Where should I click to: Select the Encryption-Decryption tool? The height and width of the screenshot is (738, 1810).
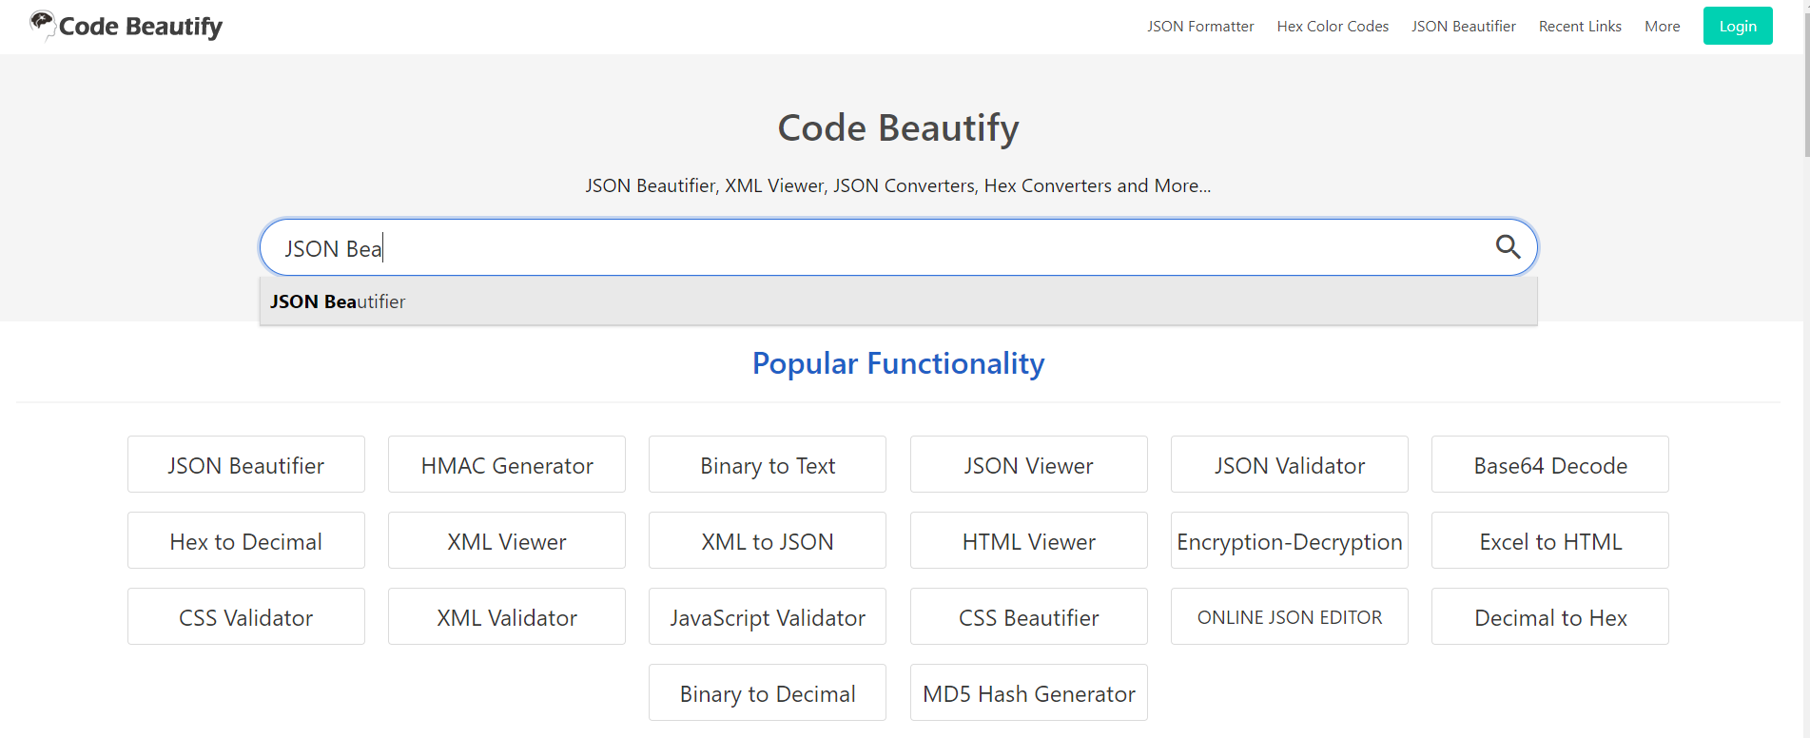point(1289,541)
